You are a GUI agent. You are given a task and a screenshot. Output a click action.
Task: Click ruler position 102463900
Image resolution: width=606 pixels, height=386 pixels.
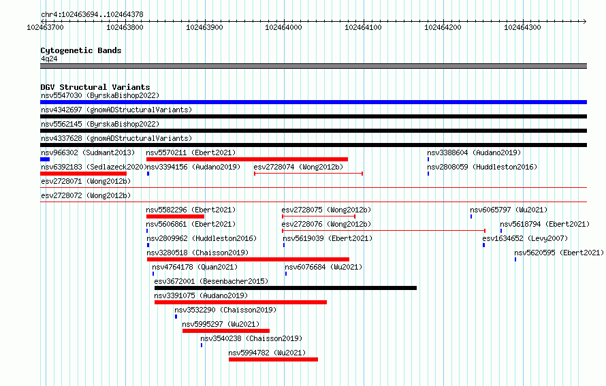(204, 27)
